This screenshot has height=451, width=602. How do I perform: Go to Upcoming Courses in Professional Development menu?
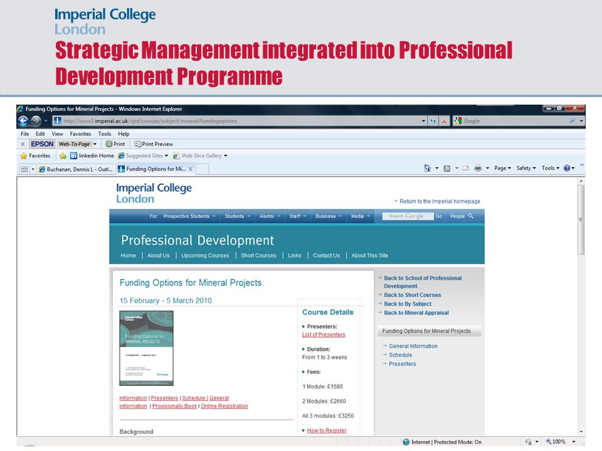pos(205,256)
